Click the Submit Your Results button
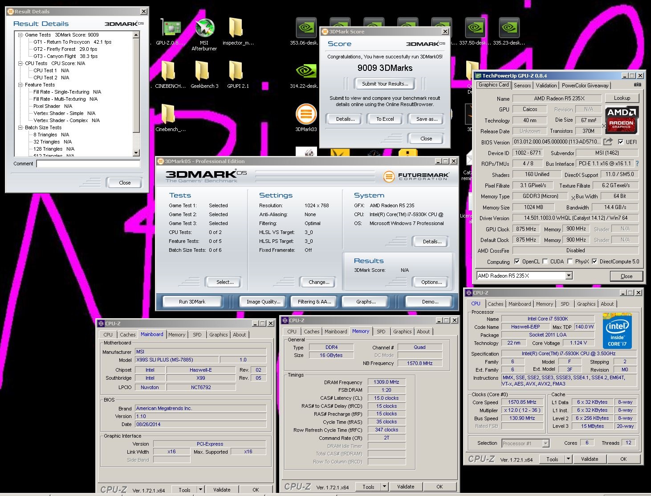Screen dimensions: 651x496 (x=385, y=84)
